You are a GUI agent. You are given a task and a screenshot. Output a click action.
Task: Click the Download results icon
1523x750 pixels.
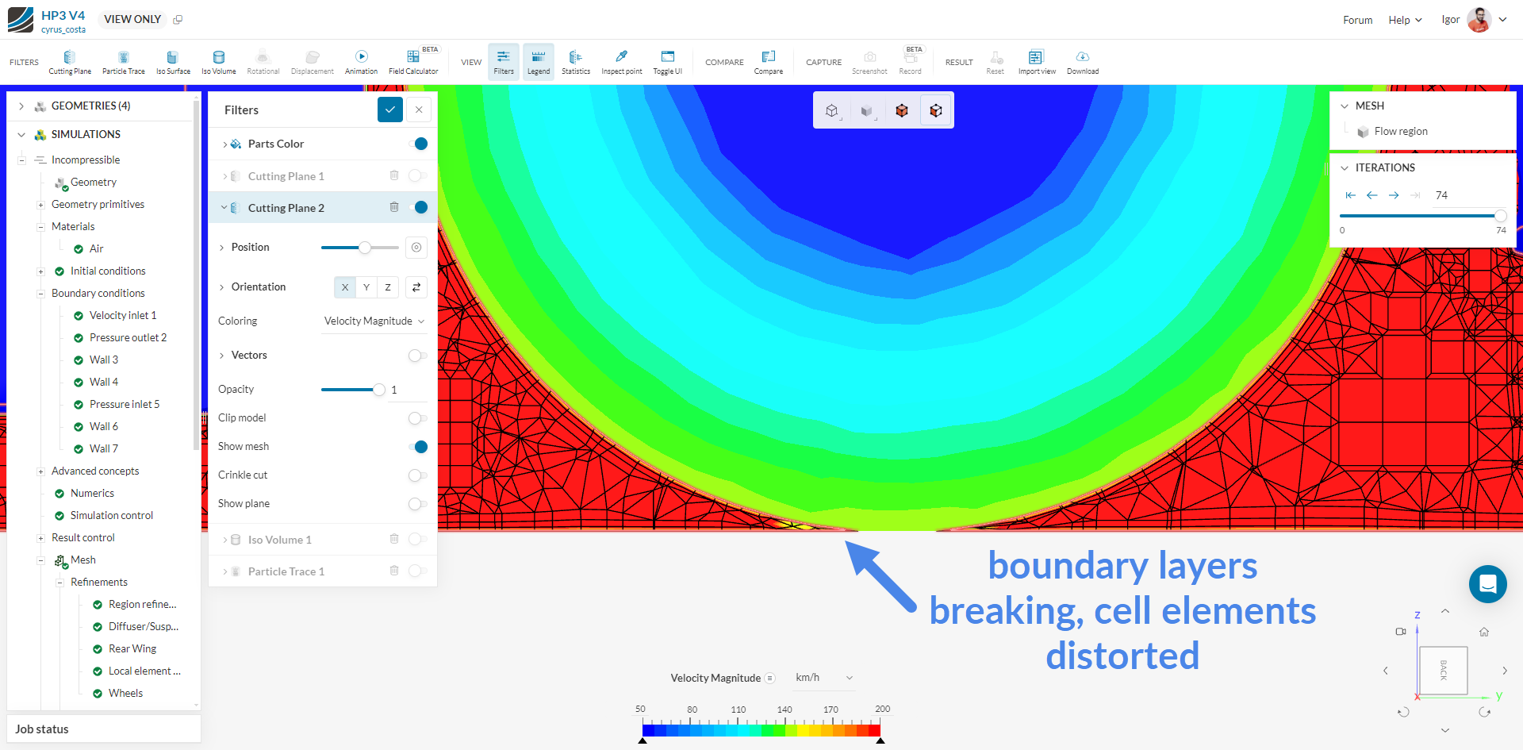[1083, 62]
